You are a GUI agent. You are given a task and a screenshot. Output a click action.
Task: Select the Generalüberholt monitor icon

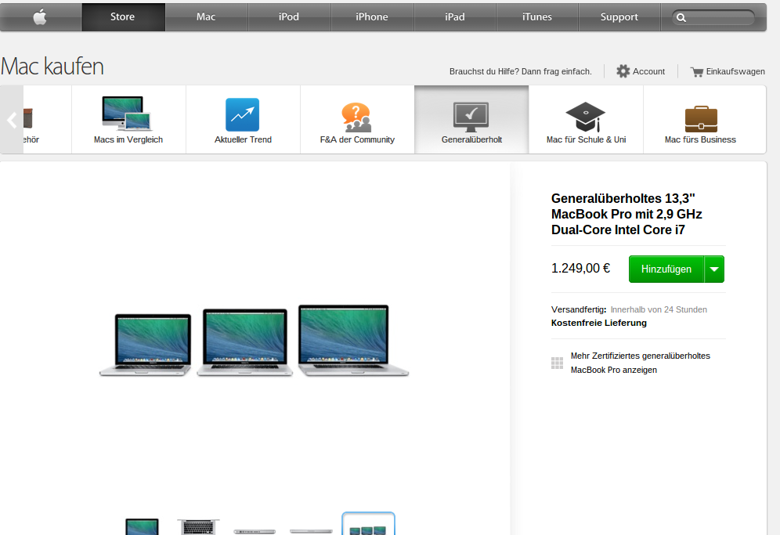point(471,117)
